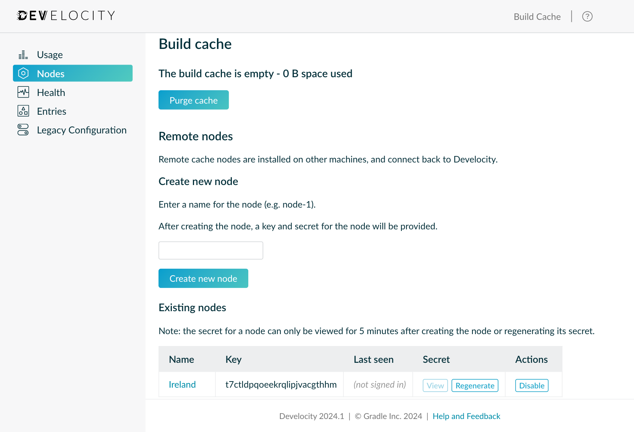Click the Nodes hexagon icon
This screenshot has width=634, height=432.
(23, 73)
